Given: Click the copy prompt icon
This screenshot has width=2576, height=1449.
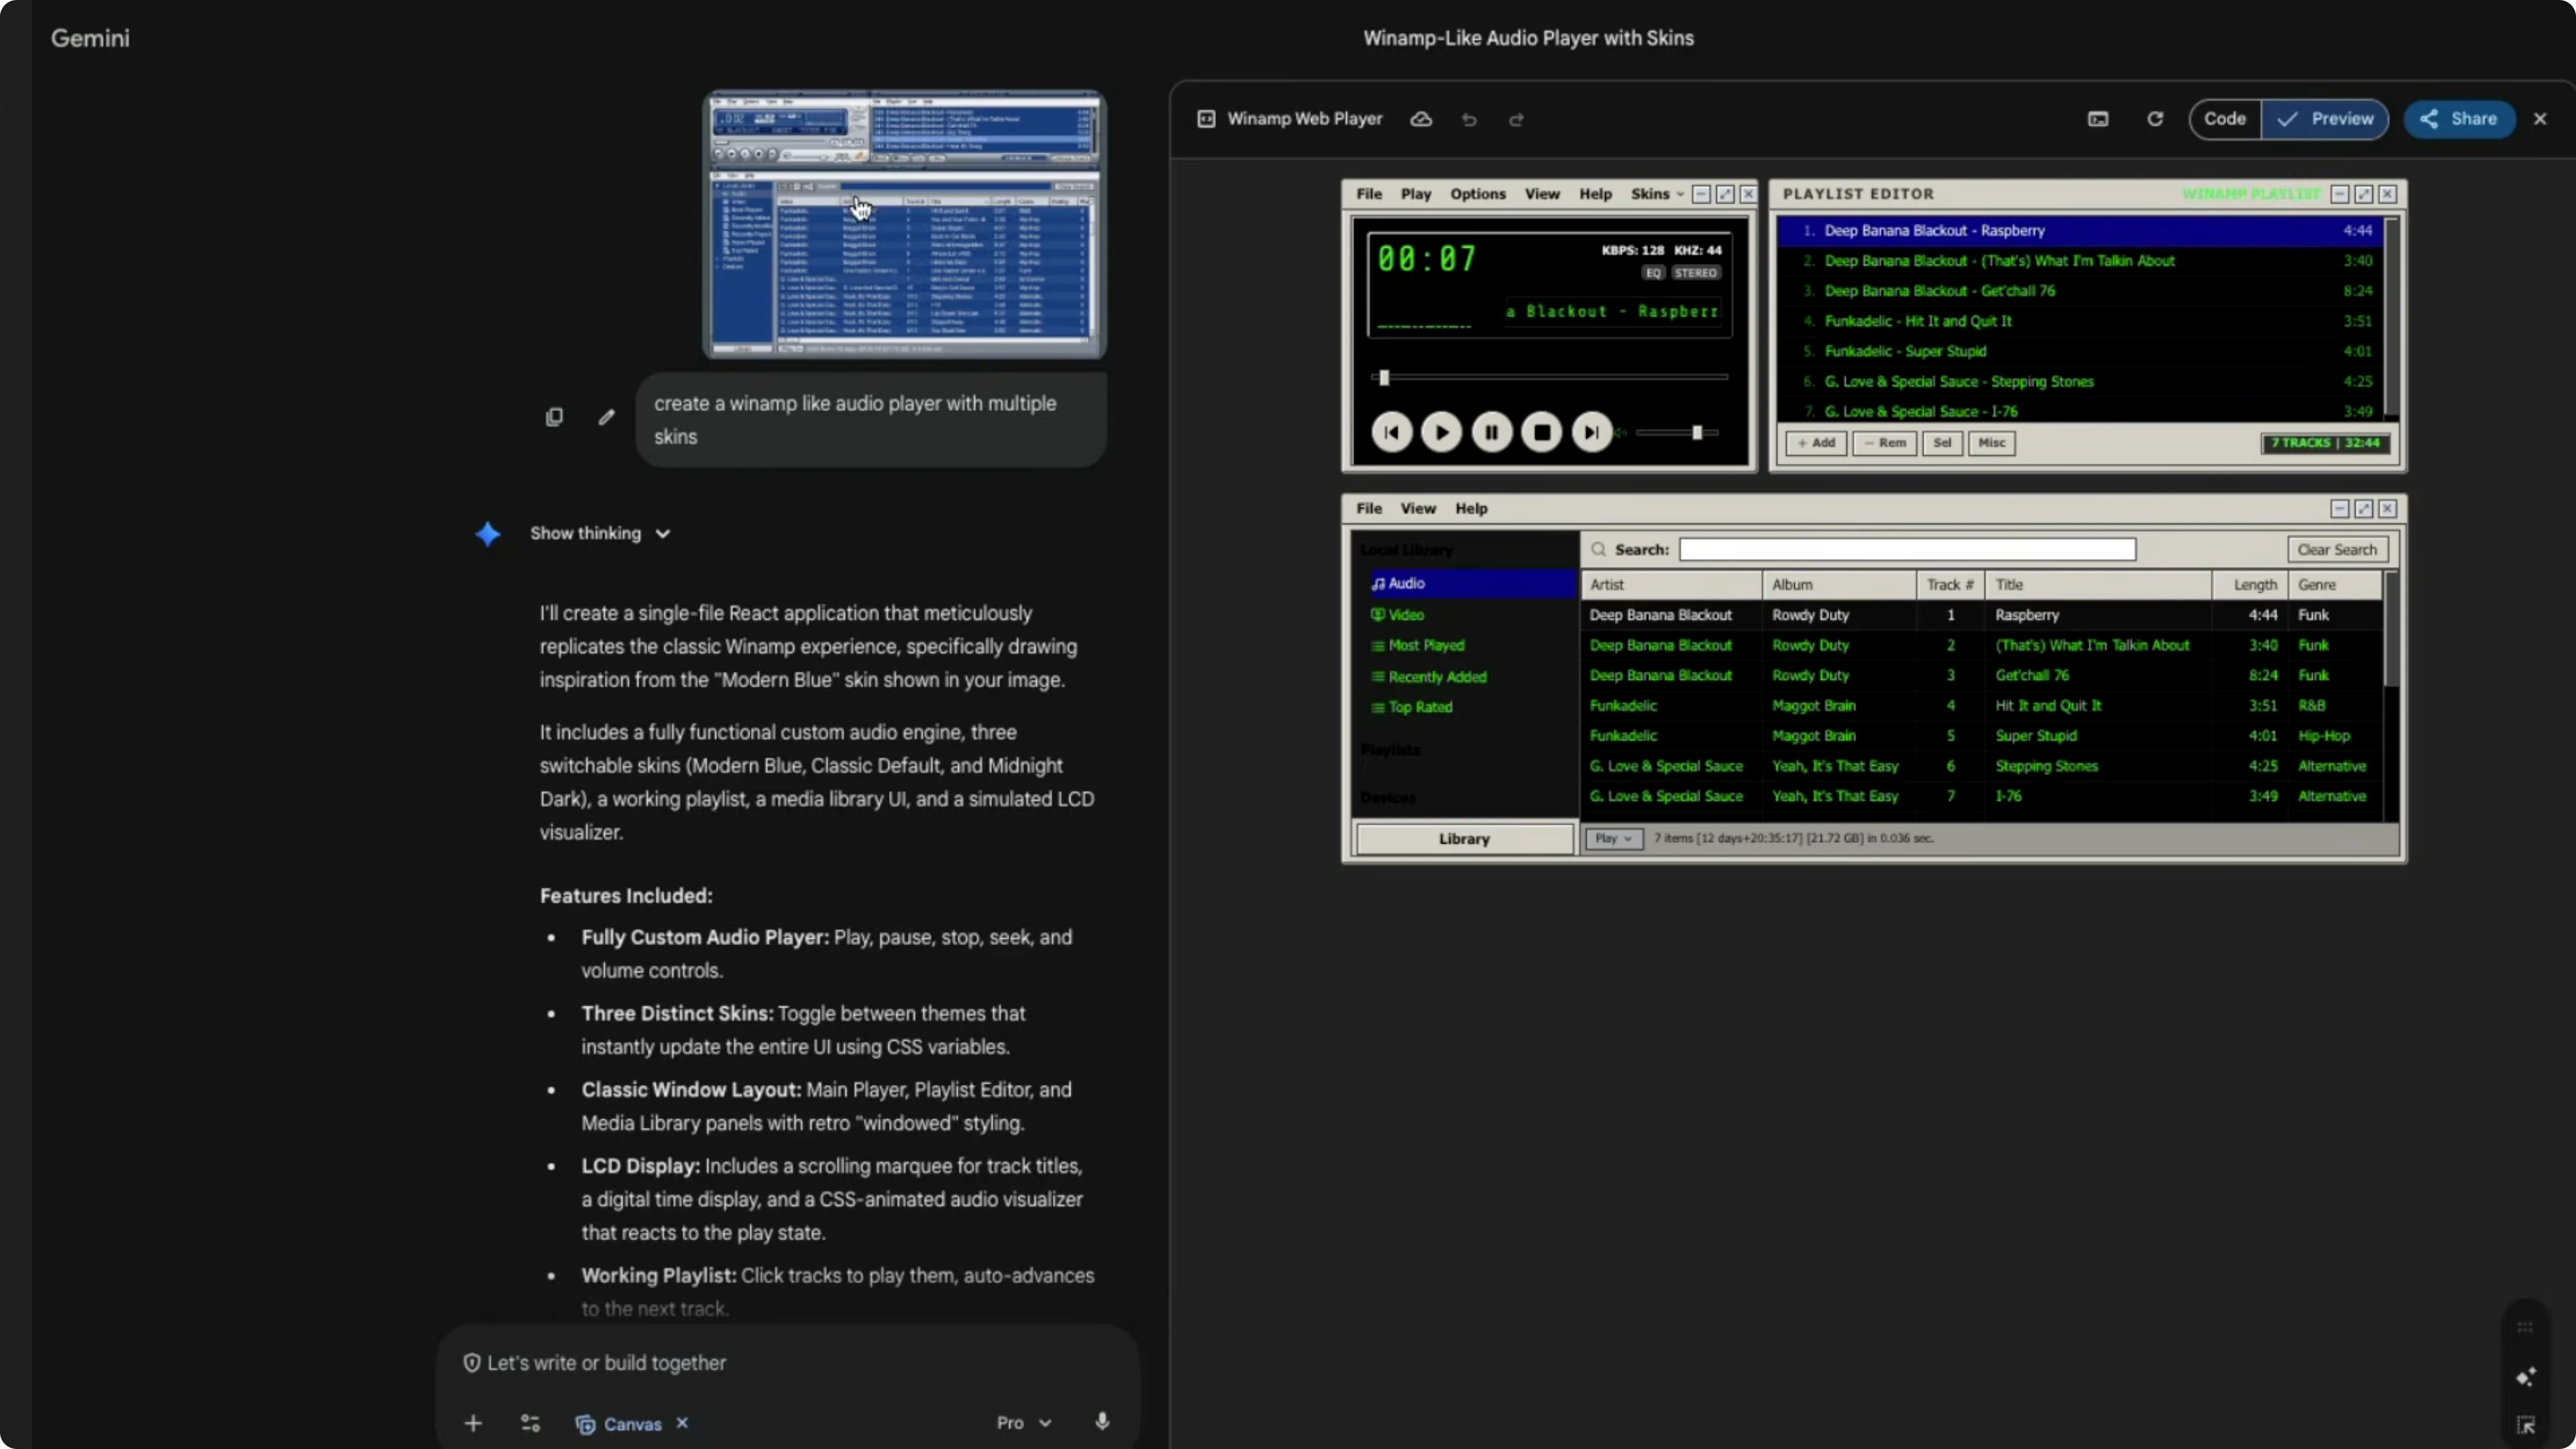Looking at the screenshot, I should (554, 417).
